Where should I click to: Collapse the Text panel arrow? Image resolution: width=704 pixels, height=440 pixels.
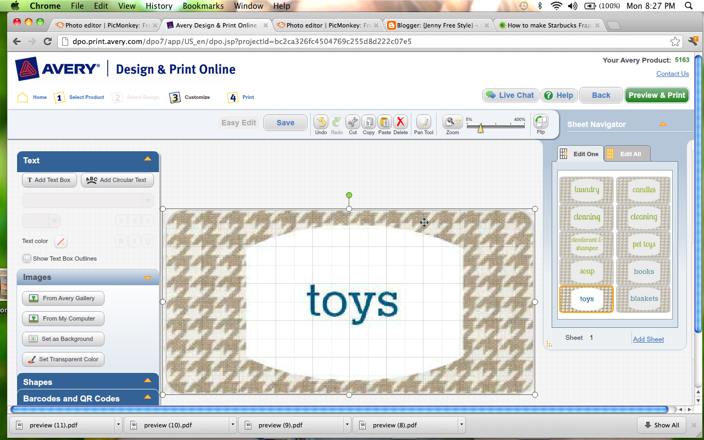pos(147,159)
